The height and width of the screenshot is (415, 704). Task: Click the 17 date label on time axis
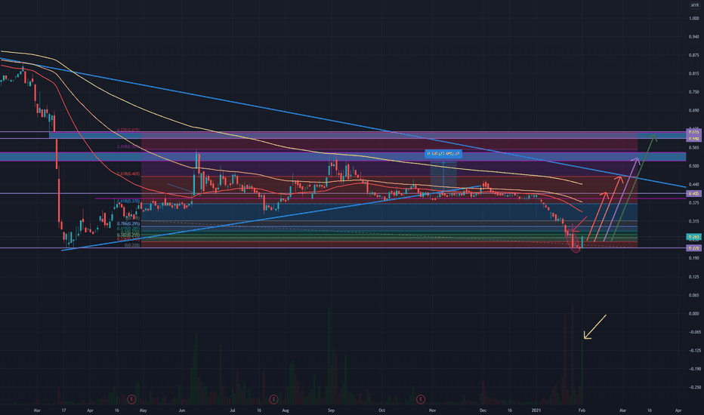[63, 410]
